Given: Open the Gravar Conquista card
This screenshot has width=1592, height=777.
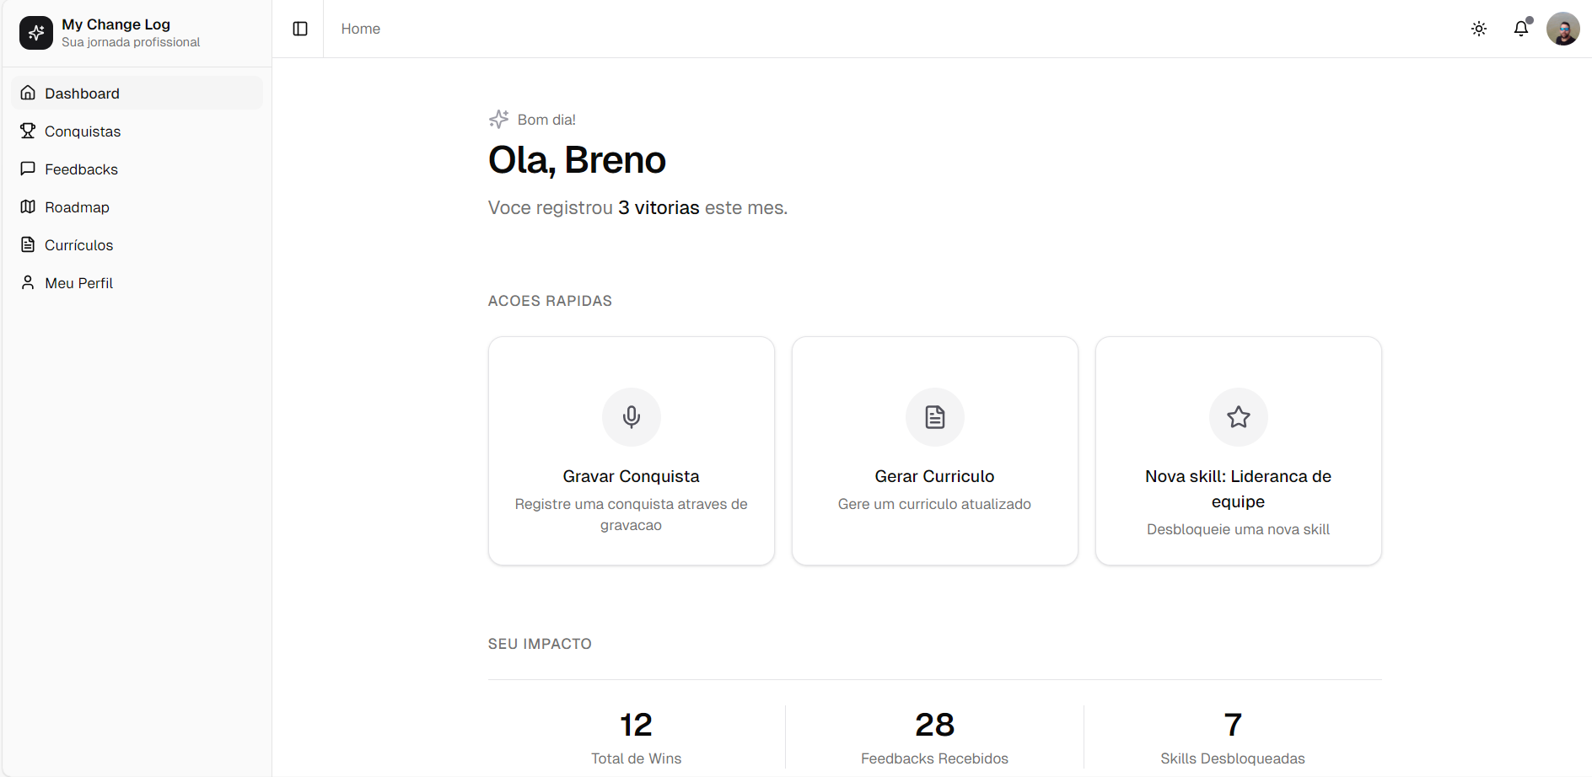Looking at the screenshot, I should (x=631, y=451).
